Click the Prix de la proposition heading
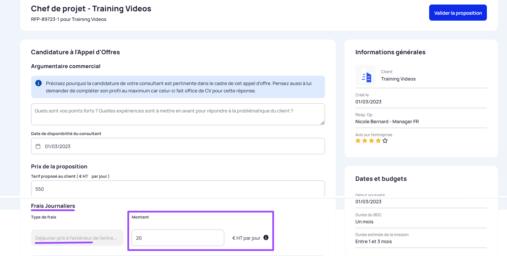Image resolution: width=507 pixels, height=256 pixels. tap(59, 166)
